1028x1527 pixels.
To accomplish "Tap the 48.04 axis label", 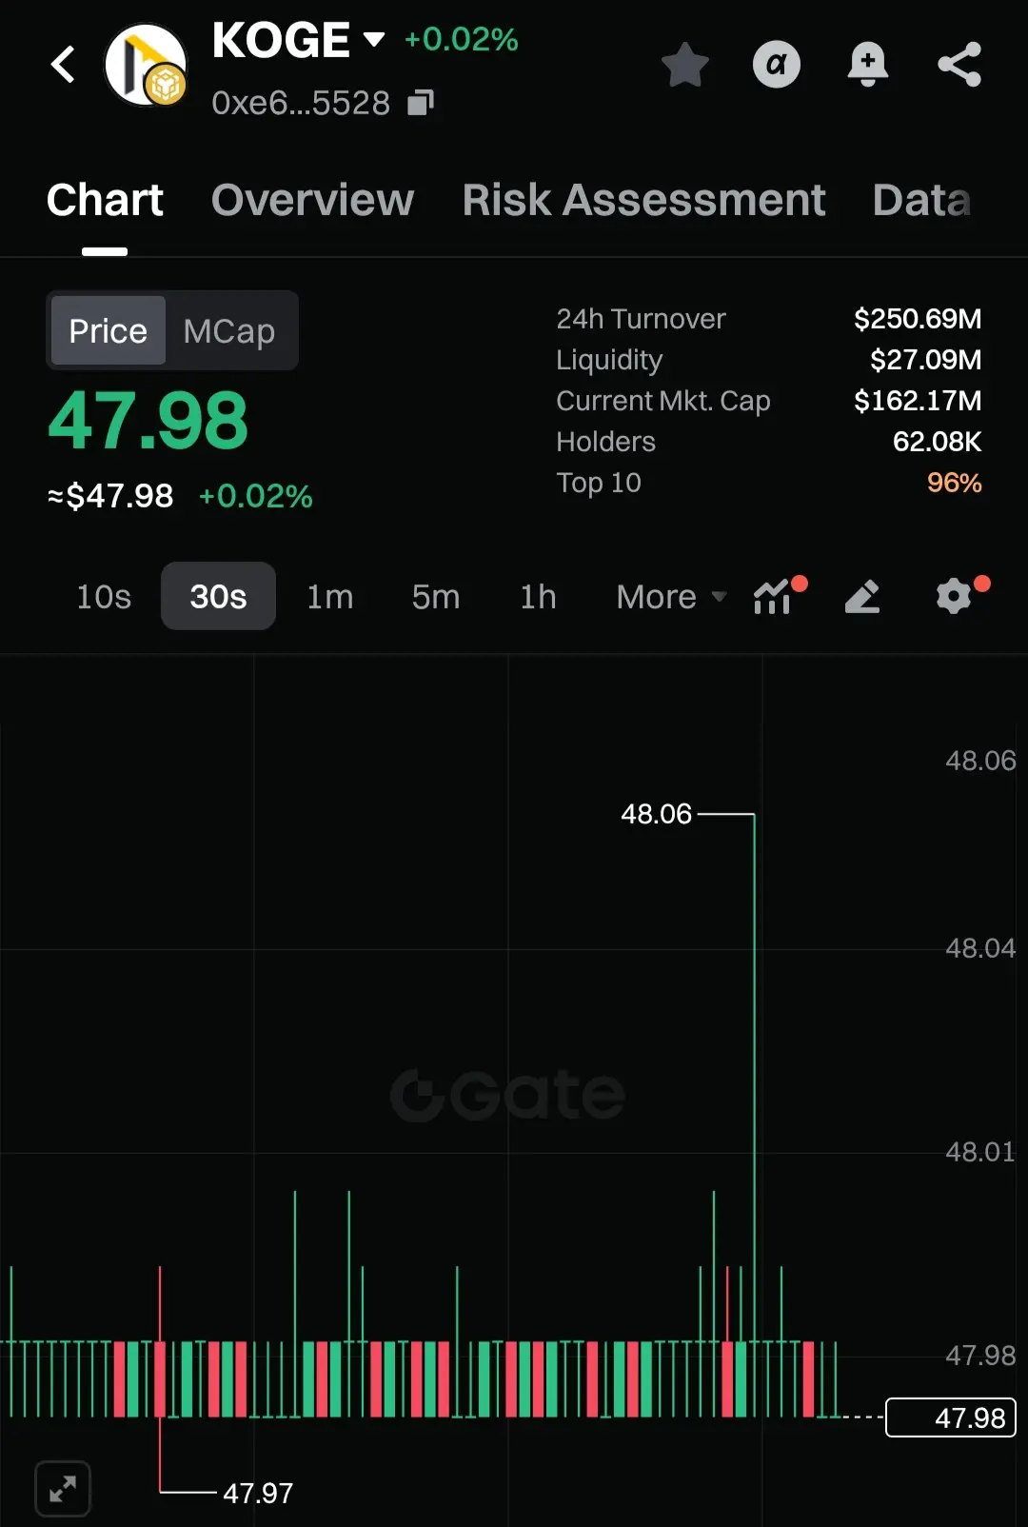I will coord(980,948).
